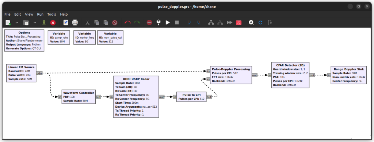This screenshot has width=374, height=142.
Task: Open the View menu
Action: point(29,14)
